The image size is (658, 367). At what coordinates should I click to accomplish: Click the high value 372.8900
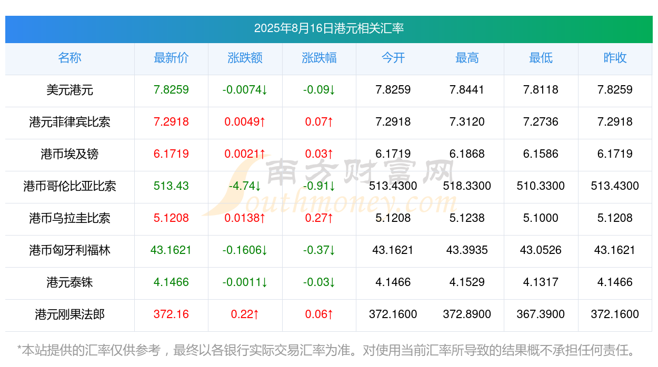tap(467, 314)
